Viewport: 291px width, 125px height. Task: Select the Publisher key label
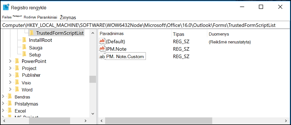click(x=31, y=75)
